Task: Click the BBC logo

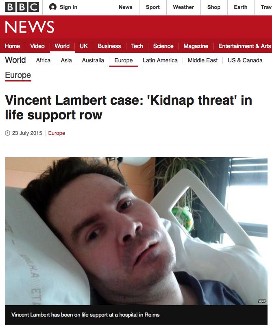Action: (x=22, y=7)
